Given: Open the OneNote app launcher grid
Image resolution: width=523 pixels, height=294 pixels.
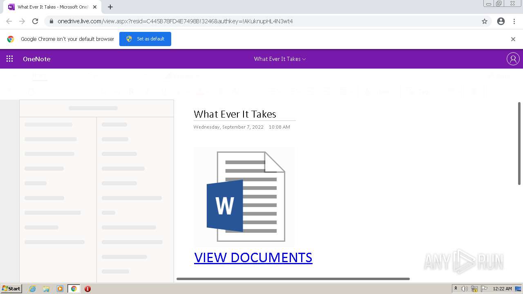Looking at the screenshot, I should point(9,59).
